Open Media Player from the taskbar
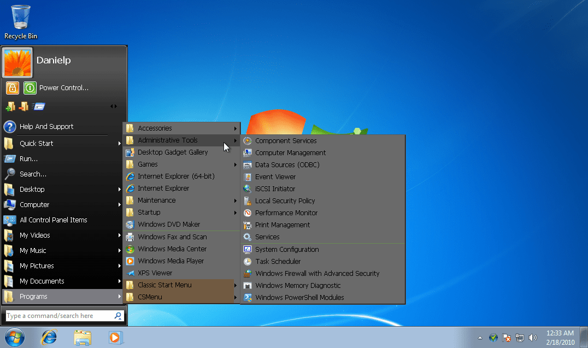The width and height of the screenshot is (588, 348). click(115, 338)
